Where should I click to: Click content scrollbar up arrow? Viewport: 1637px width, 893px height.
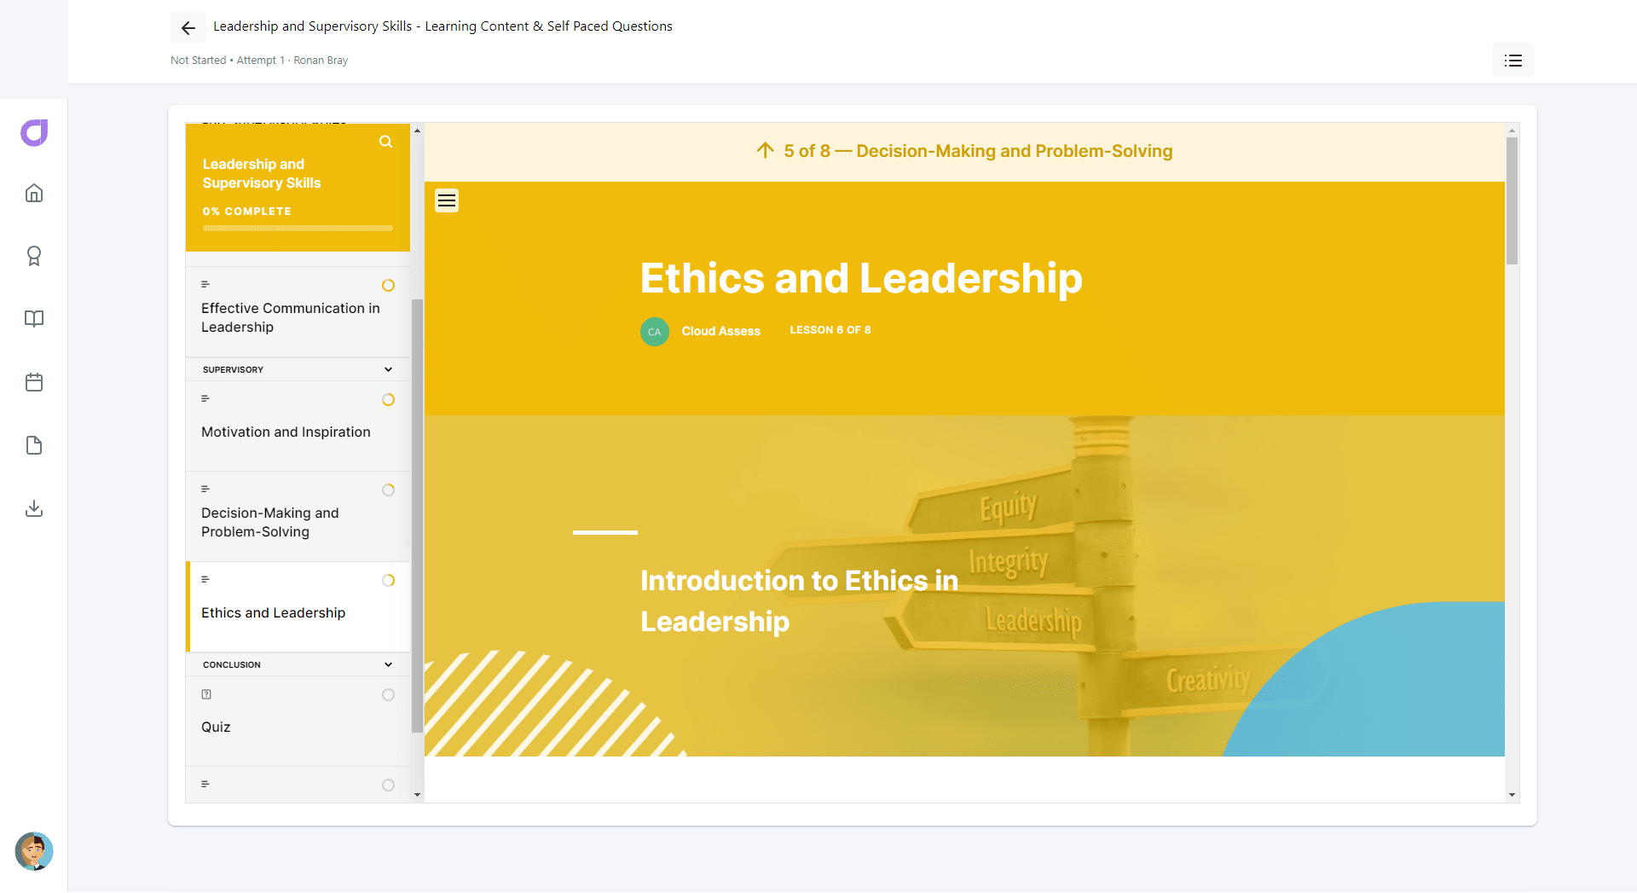[1512, 130]
